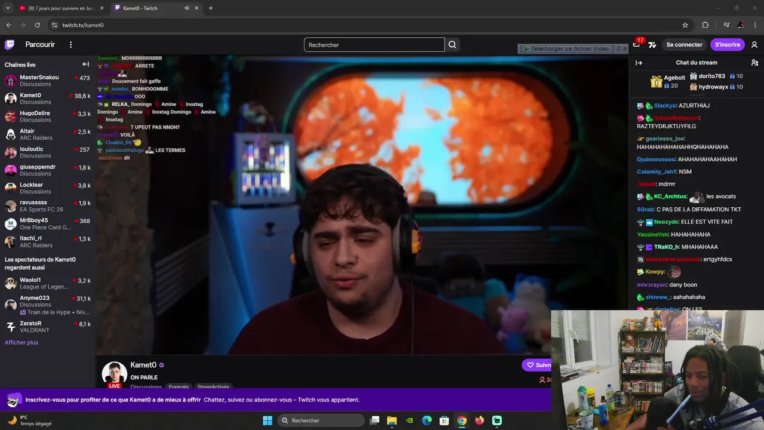This screenshot has width=764, height=430.
Task: Open ZeratoR VALORANT channel
Action: pyautogui.click(x=48, y=327)
